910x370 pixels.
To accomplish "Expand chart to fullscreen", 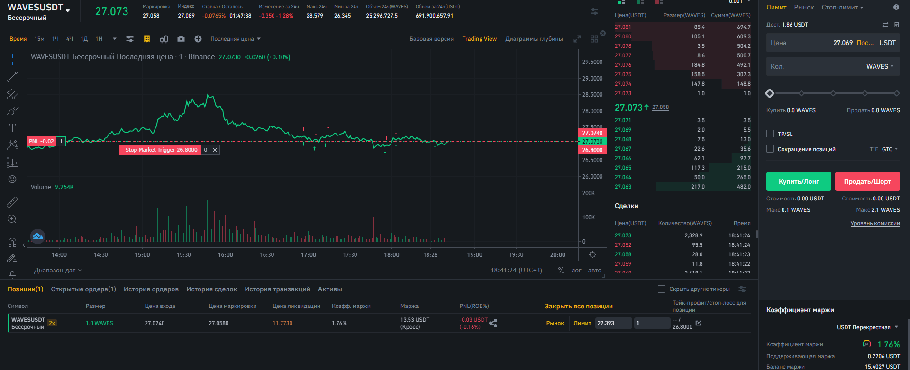I will tap(577, 39).
